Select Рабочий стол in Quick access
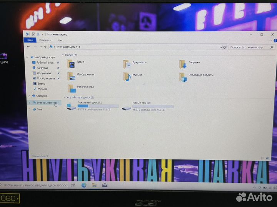 [x=45, y=62]
